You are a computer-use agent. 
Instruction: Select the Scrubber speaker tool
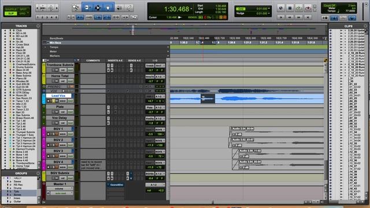click(x=119, y=8)
